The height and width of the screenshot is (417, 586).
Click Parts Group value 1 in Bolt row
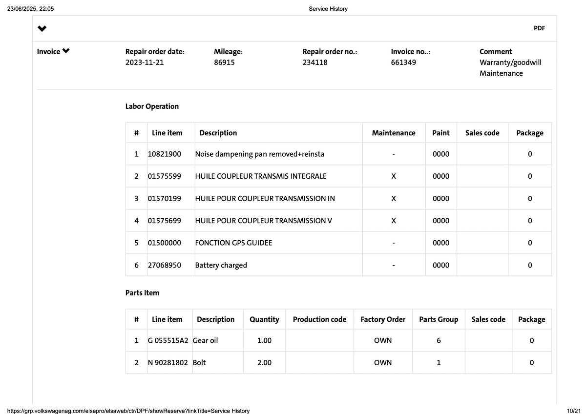[439, 363]
